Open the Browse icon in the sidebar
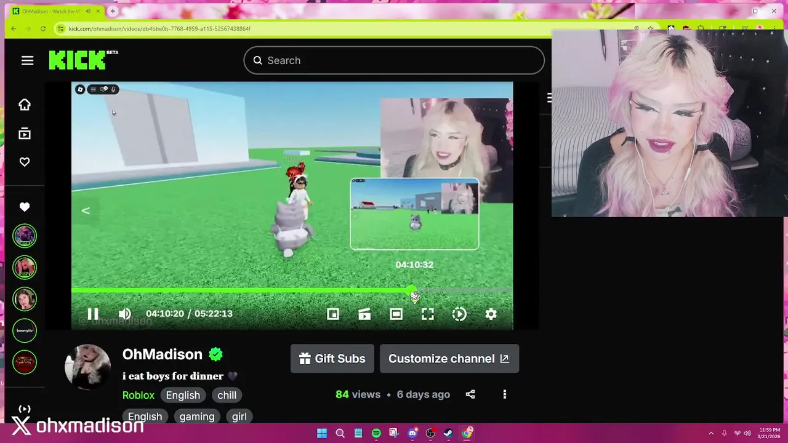This screenshot has width=788, height=443. (25, 134)
